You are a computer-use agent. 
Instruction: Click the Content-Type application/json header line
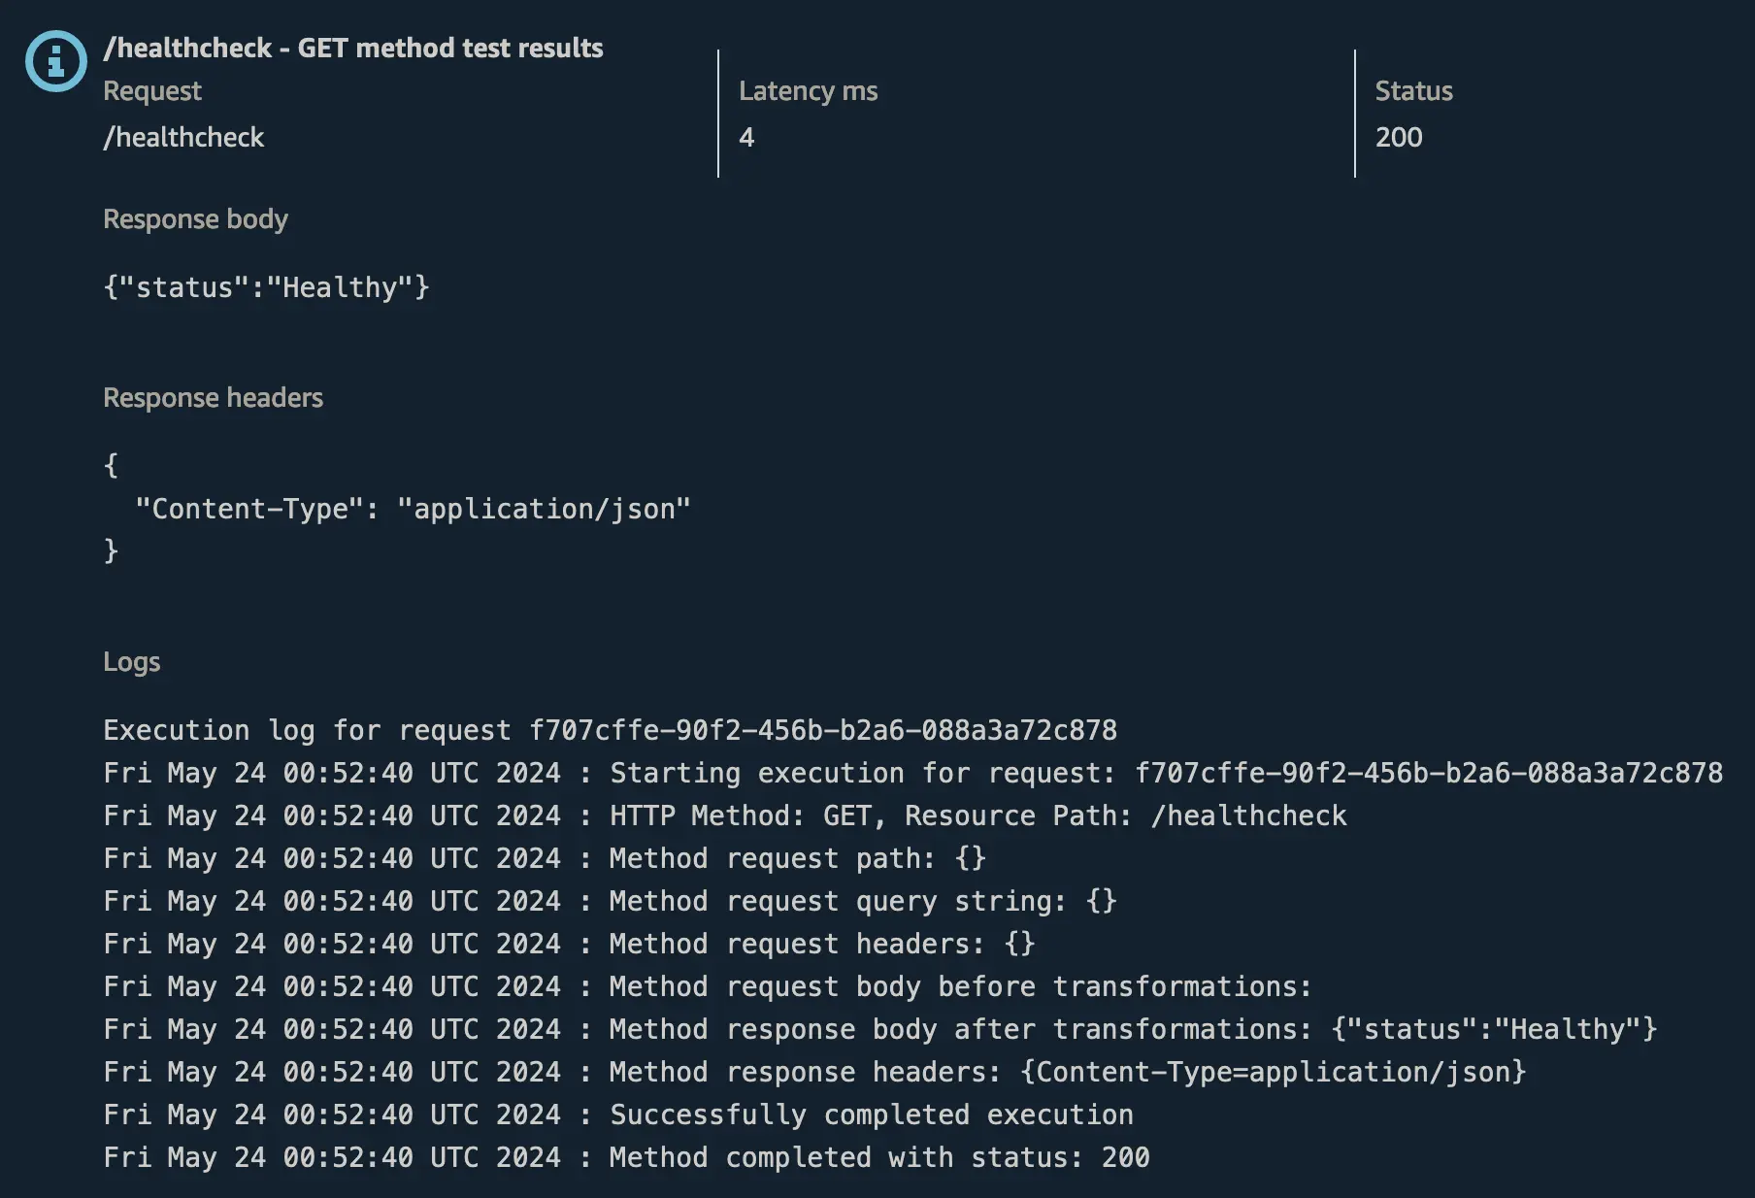point(413,509)
